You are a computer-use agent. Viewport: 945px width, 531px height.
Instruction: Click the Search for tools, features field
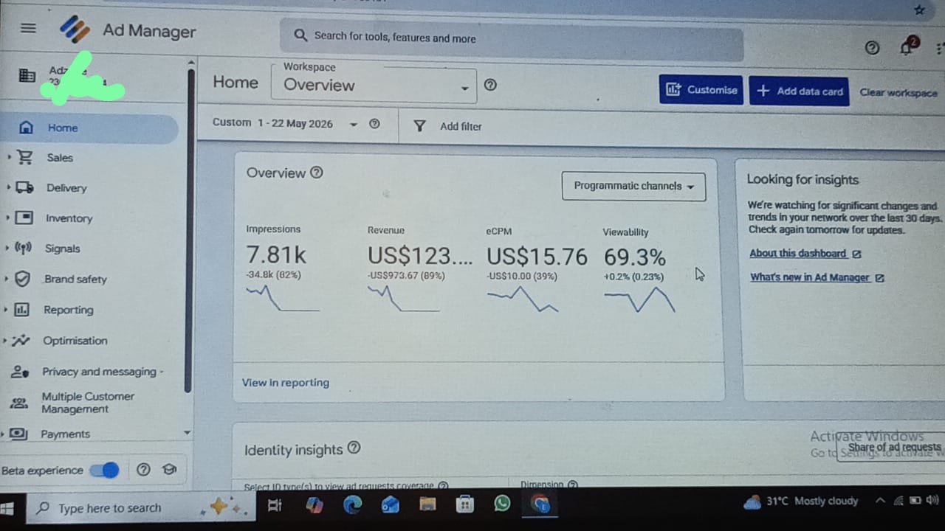click(x=511, y=38)
